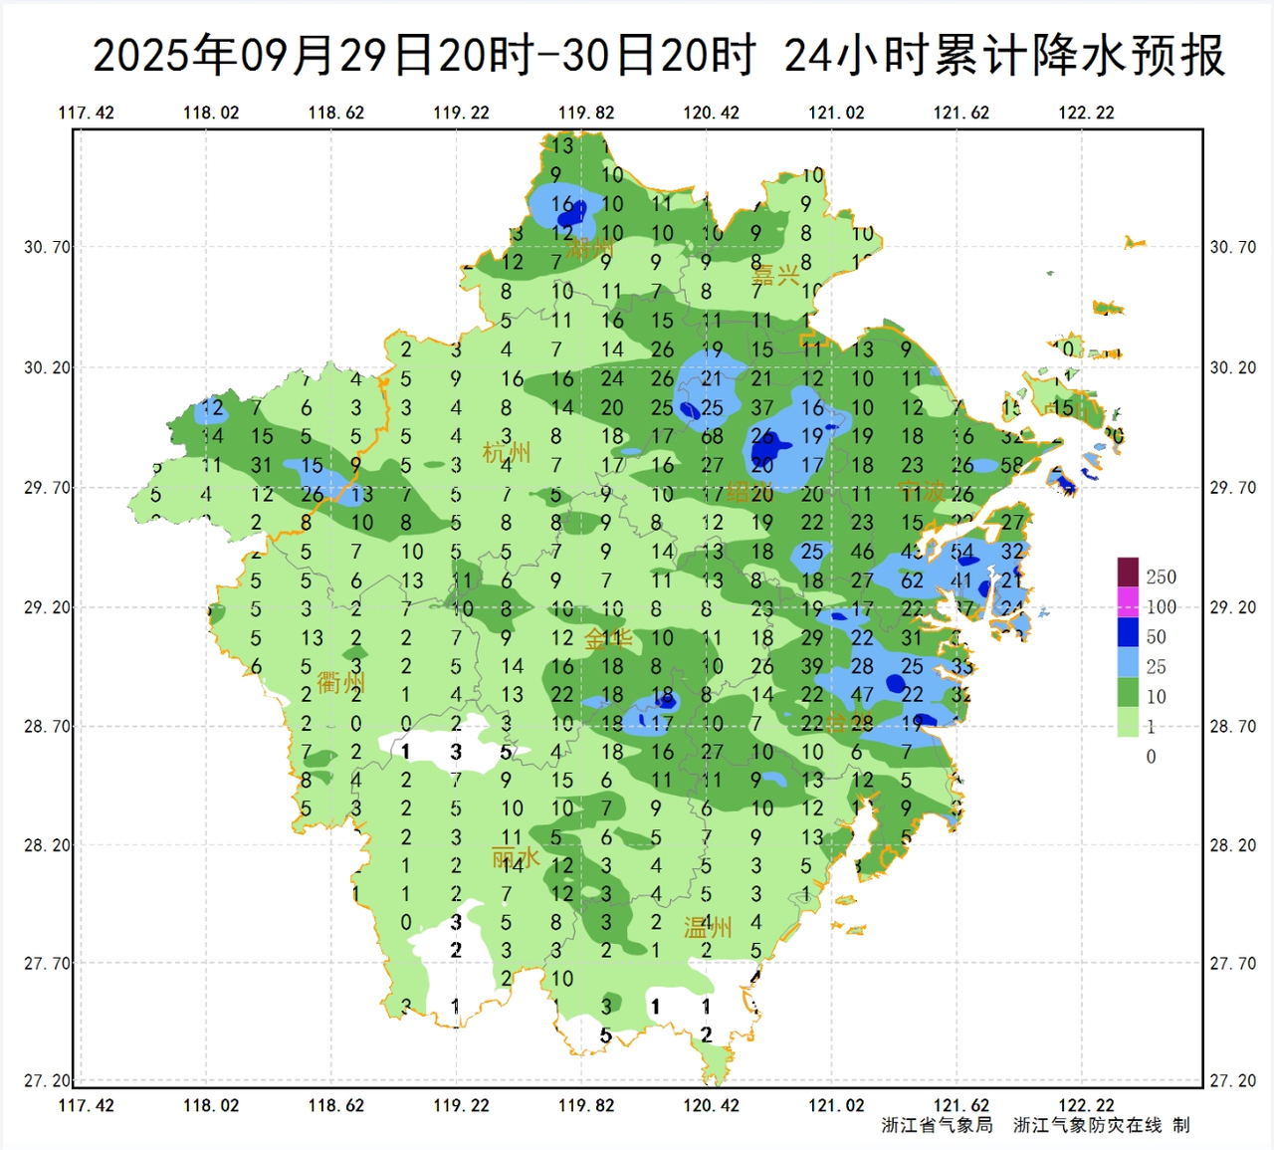1274x1150 pixels.
Task: Select the 10 mm green legend swatch
Action: click(x=1127, y=692)
